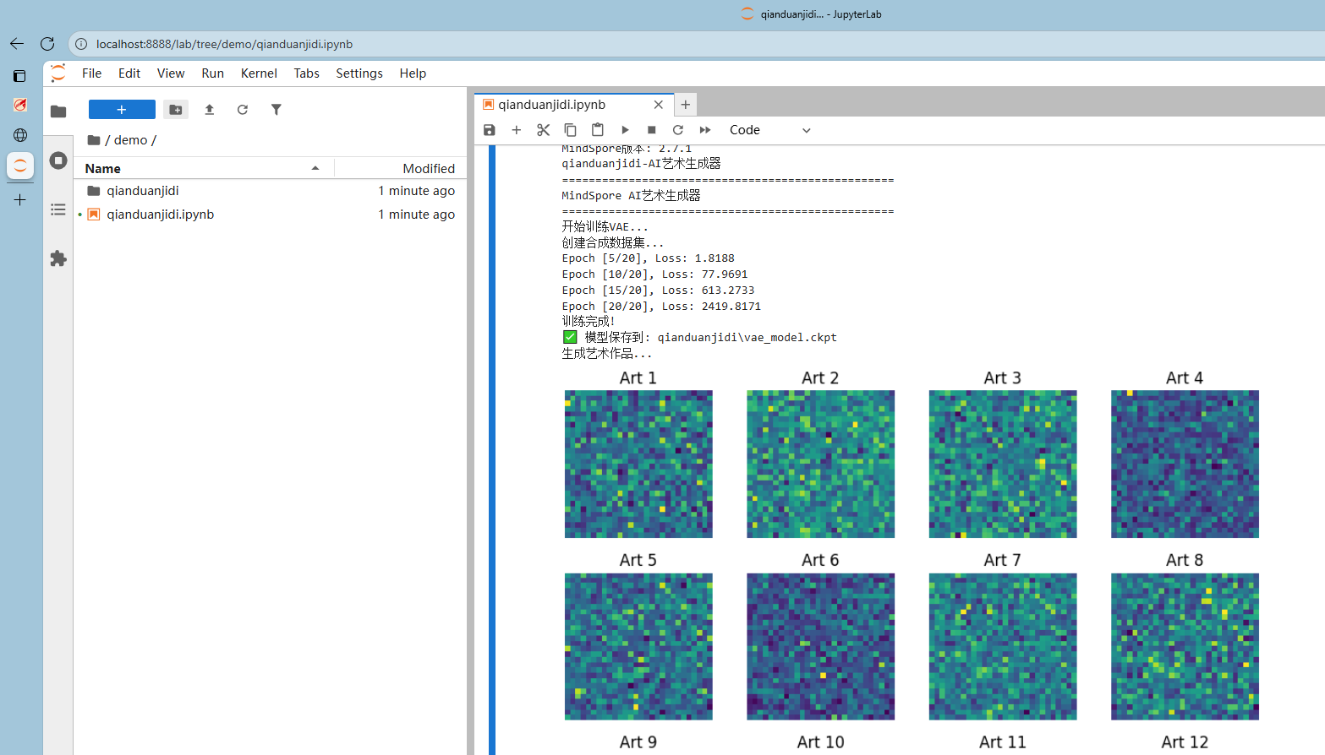Toggle the file filter in file browser
Image resolution: width=1325 pixels, height=755 pixels.
[x=276, y=110]
